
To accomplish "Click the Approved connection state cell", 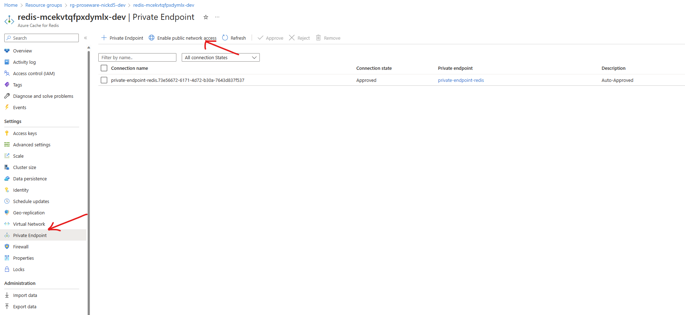I will [366, 80].
